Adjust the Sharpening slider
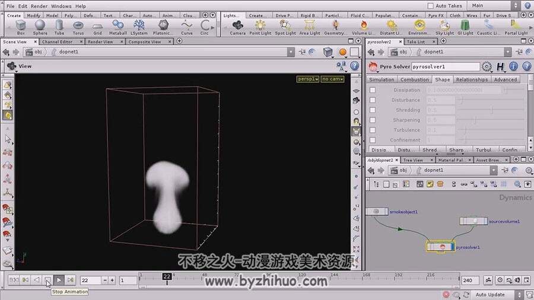This screenshot has height=300, width=534. (491, 120)
